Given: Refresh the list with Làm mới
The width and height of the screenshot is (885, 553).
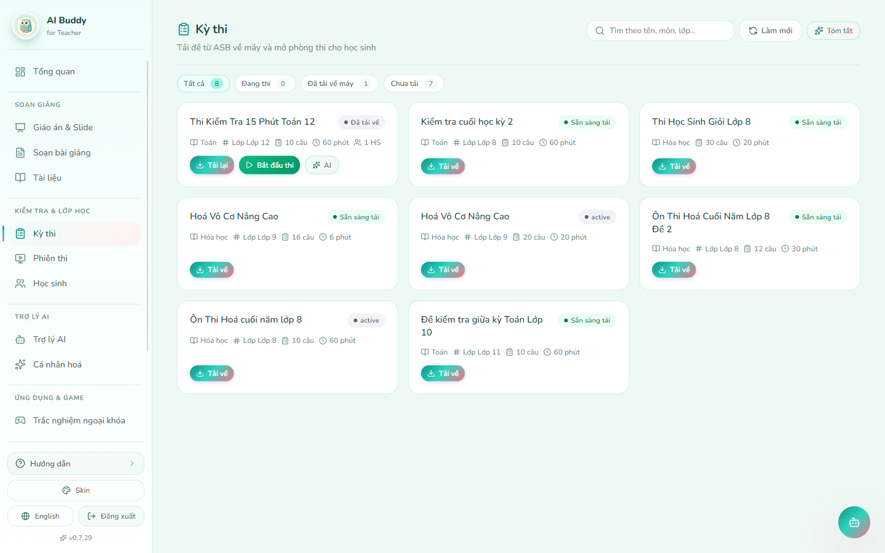Looking at the screenshot, I should click(x=770, y=31).
